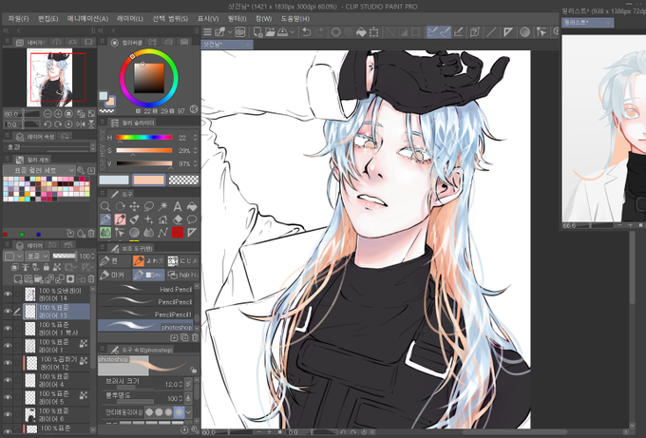The width and height of the screenshot is (646, 438).
Task: Select the Move layer tool
Action: click(x=134, y=206)
